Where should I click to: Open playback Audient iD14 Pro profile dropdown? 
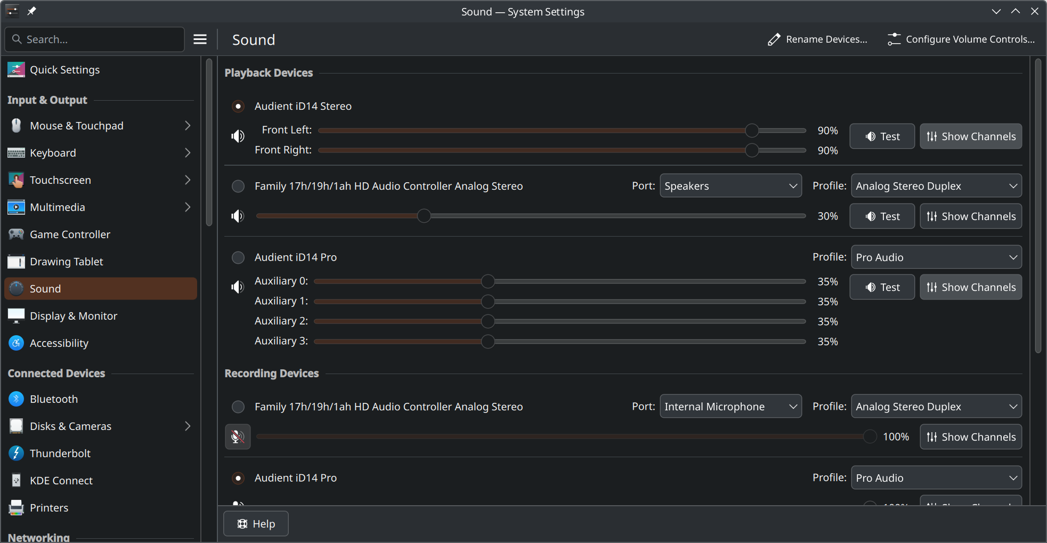point(936,257)
